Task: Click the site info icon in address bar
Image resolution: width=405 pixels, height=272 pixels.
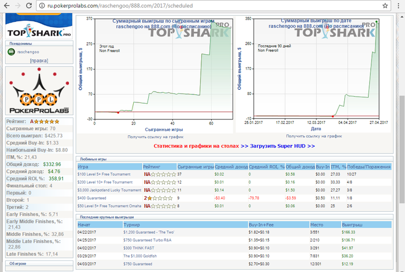Action: pos(42,5)
